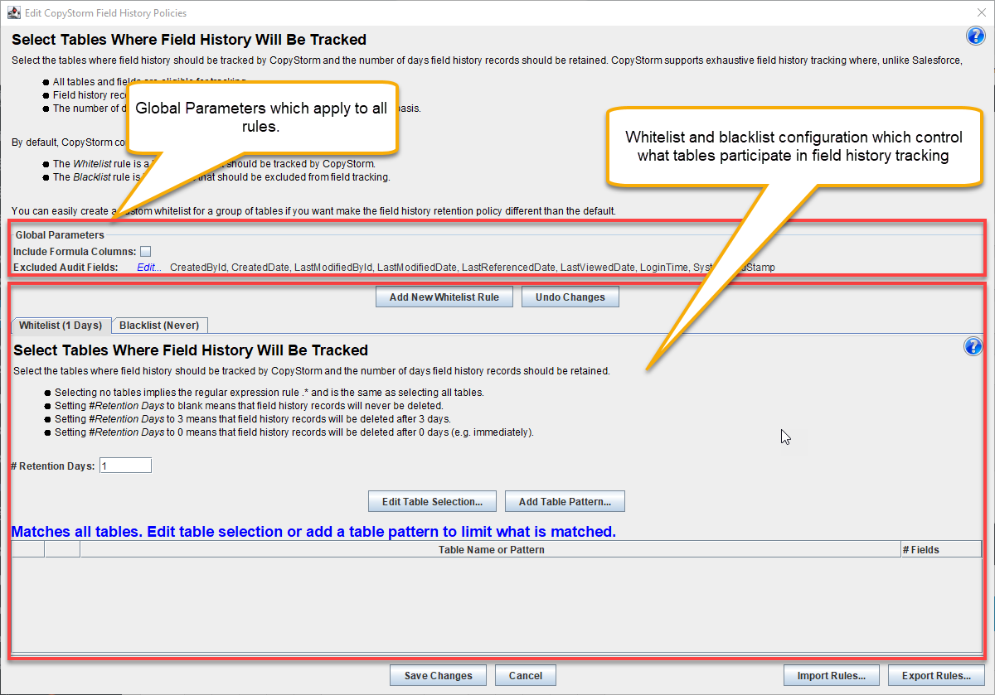Switch to the Blacklist (Never) tab
The width and height of the screenshot is (995, 695).
[159, 325]
